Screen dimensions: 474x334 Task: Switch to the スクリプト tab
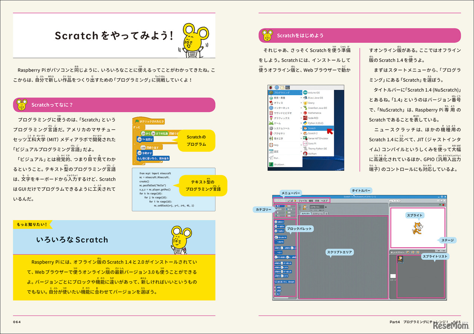pyautogui.click(x=306, y=214)
